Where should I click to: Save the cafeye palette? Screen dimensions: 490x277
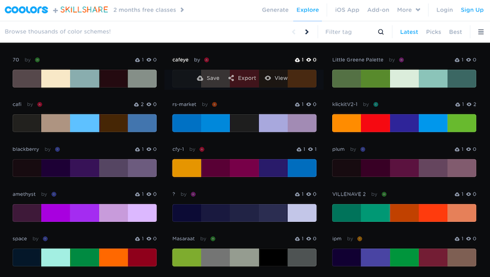(208, 79)
